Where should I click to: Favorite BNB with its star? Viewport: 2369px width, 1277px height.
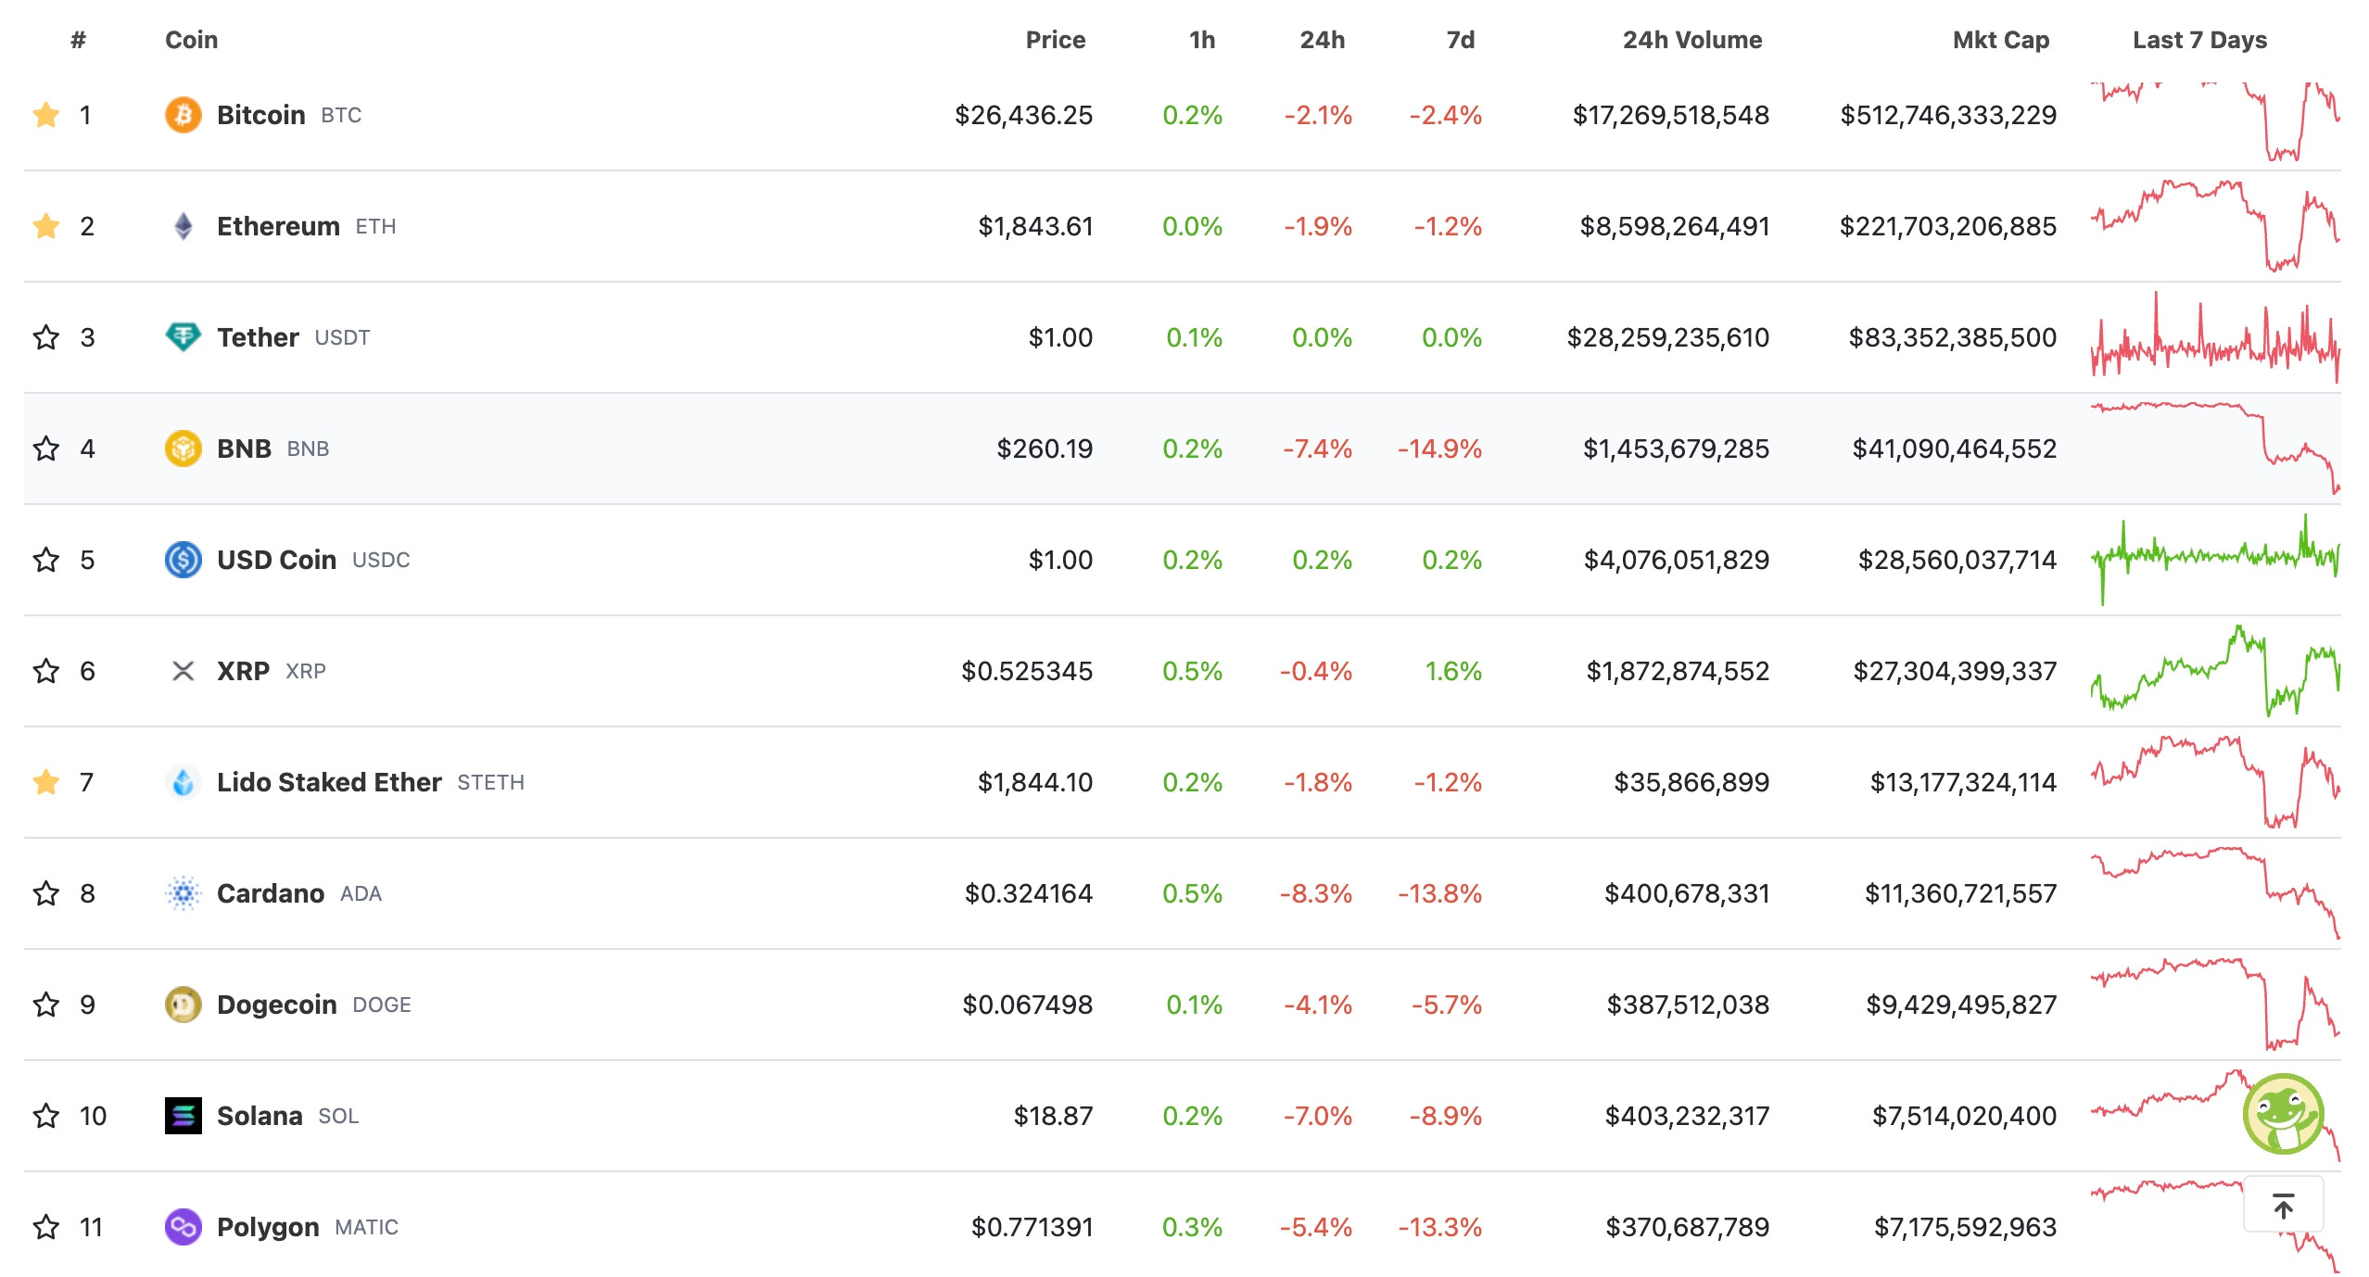click(46, 449)
